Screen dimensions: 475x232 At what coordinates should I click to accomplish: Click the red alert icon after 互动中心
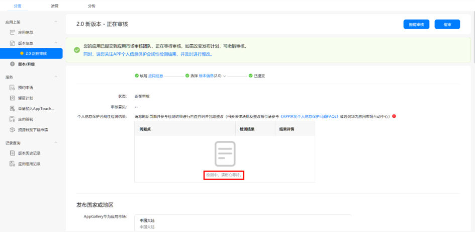tap(394, 116)
